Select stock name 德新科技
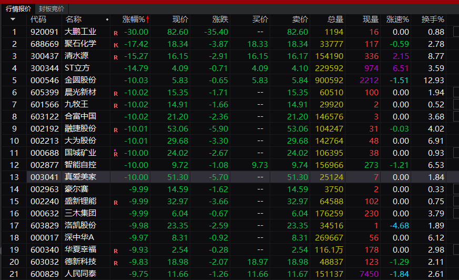 pyautogui.click(x=80, y=262)
